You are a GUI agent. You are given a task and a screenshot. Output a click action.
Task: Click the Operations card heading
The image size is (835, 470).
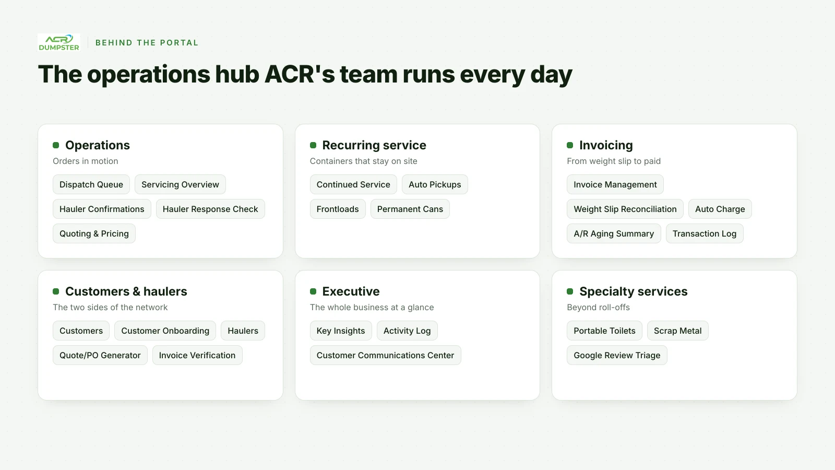(x=98, y=145)
